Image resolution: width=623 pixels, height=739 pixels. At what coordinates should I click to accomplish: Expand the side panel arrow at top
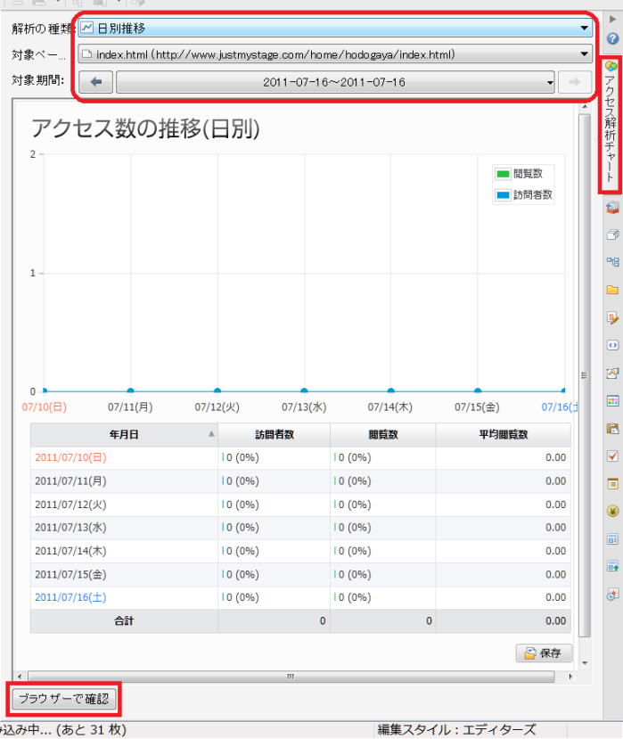pyautogui.click(x=612, y=19)
